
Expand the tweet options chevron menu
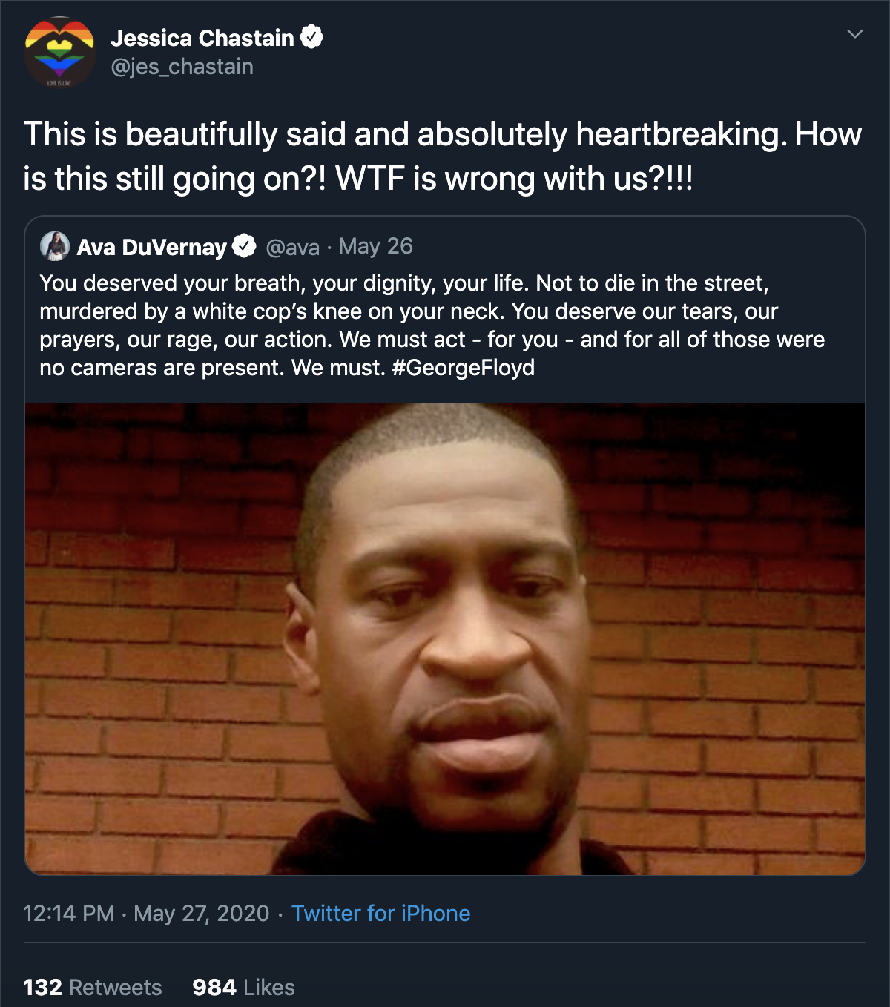(854, 34)
